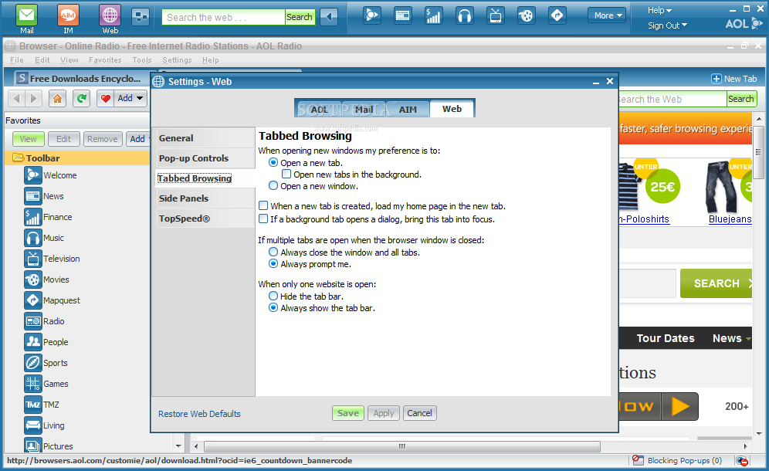Select 'Open a new window' option
The width and height of the screenshot is (769, 471).
click(273, 185)
